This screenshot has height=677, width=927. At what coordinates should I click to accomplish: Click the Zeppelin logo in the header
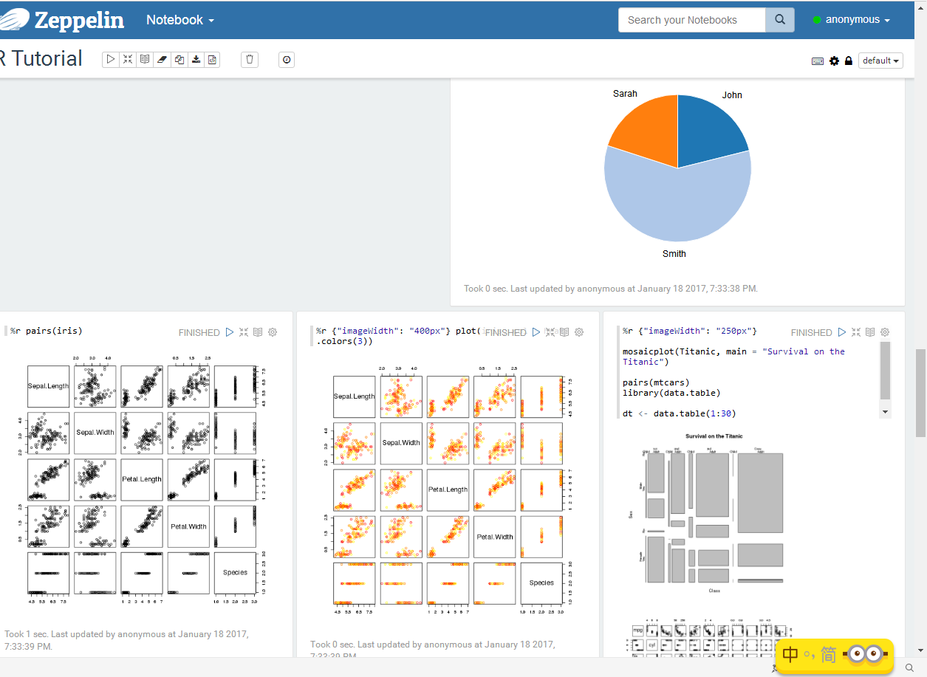(63, 20)
